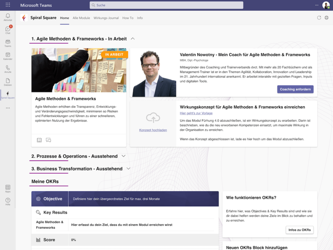Viewport: 333px width, 250px height.
Task: Open Anrufe calls section
Action: tap(7, 69)
